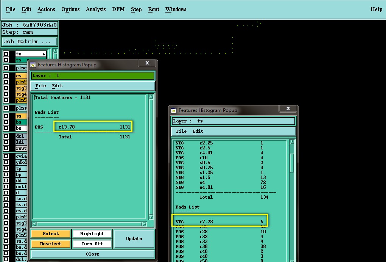The height and width of the screenshot is (262, 386).
Task: Click scroll-right arrow in Layer 1 histogram
Action: coord(144,224)
